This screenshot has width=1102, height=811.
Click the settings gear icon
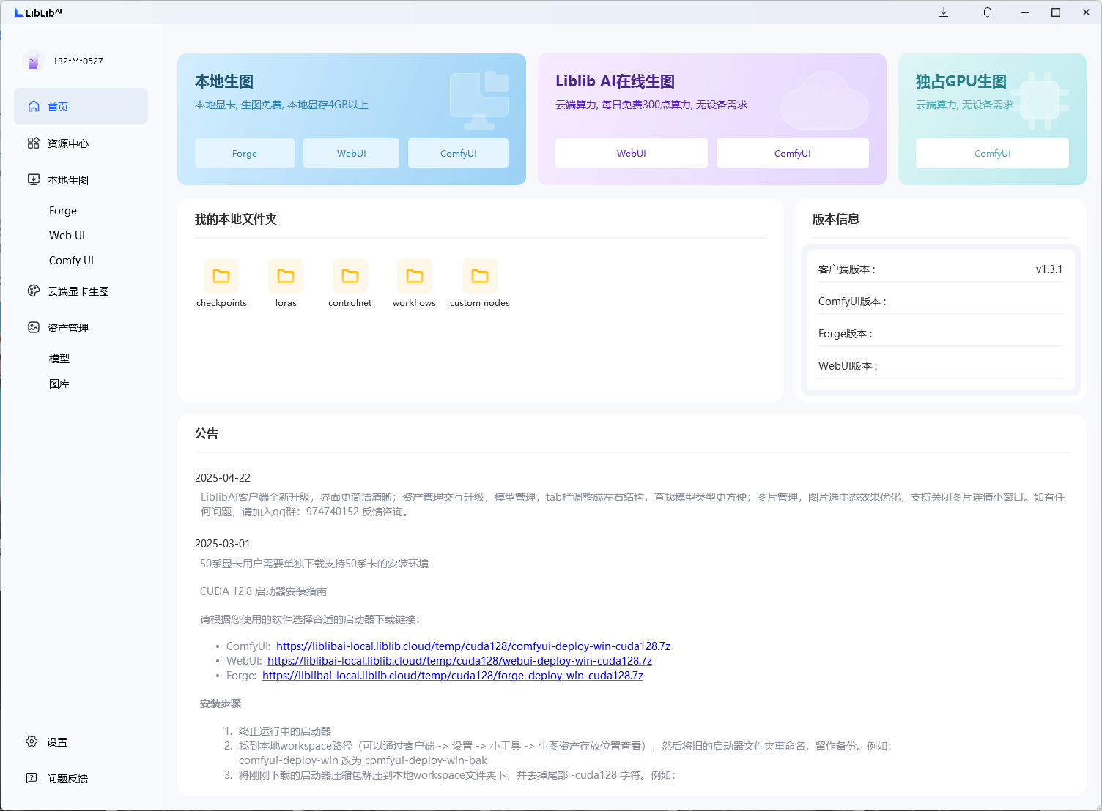[x=32, y=741]
